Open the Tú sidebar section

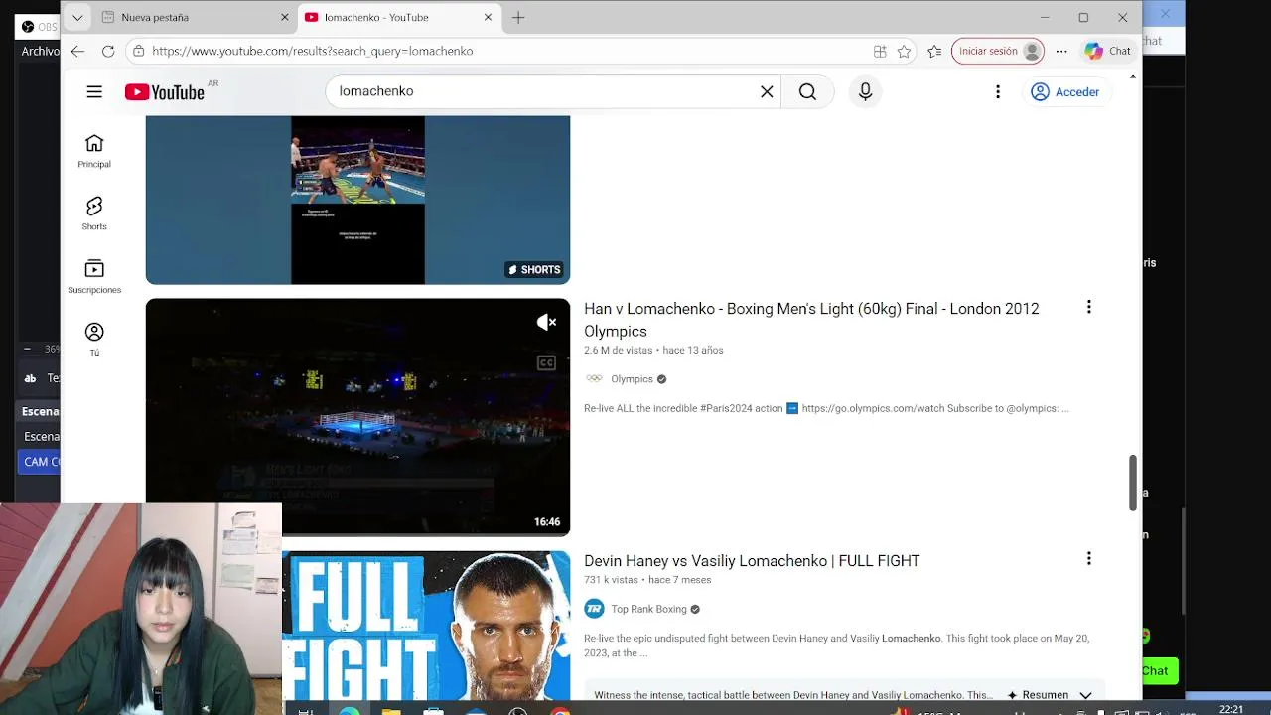click(x=94, y=339)
